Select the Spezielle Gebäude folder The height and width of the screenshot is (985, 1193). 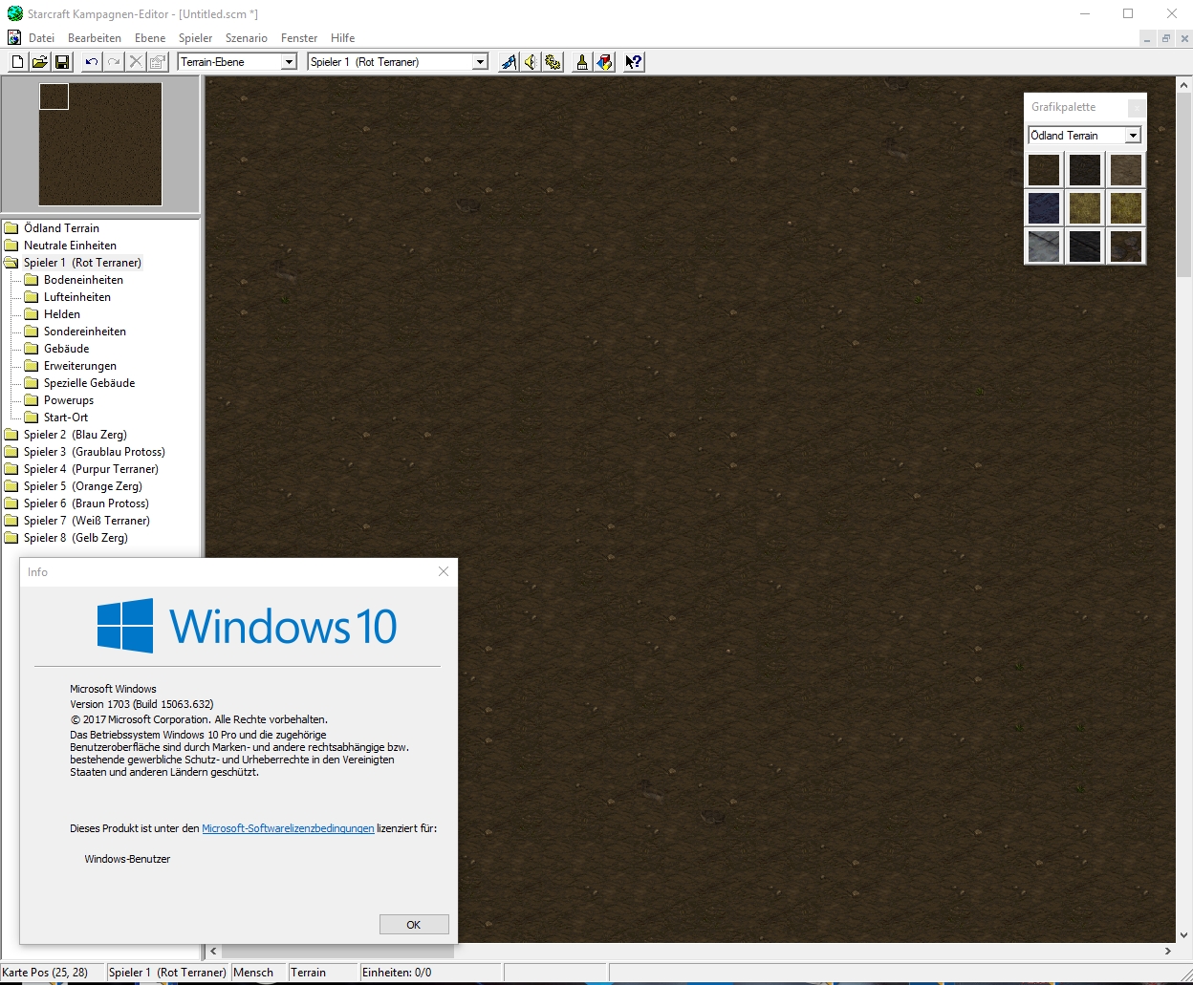(x=80, y=383)
